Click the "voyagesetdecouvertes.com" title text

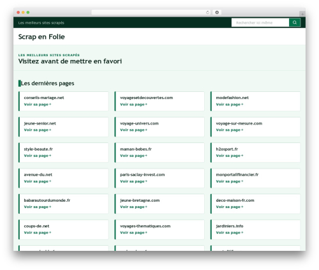coord(146,98)
